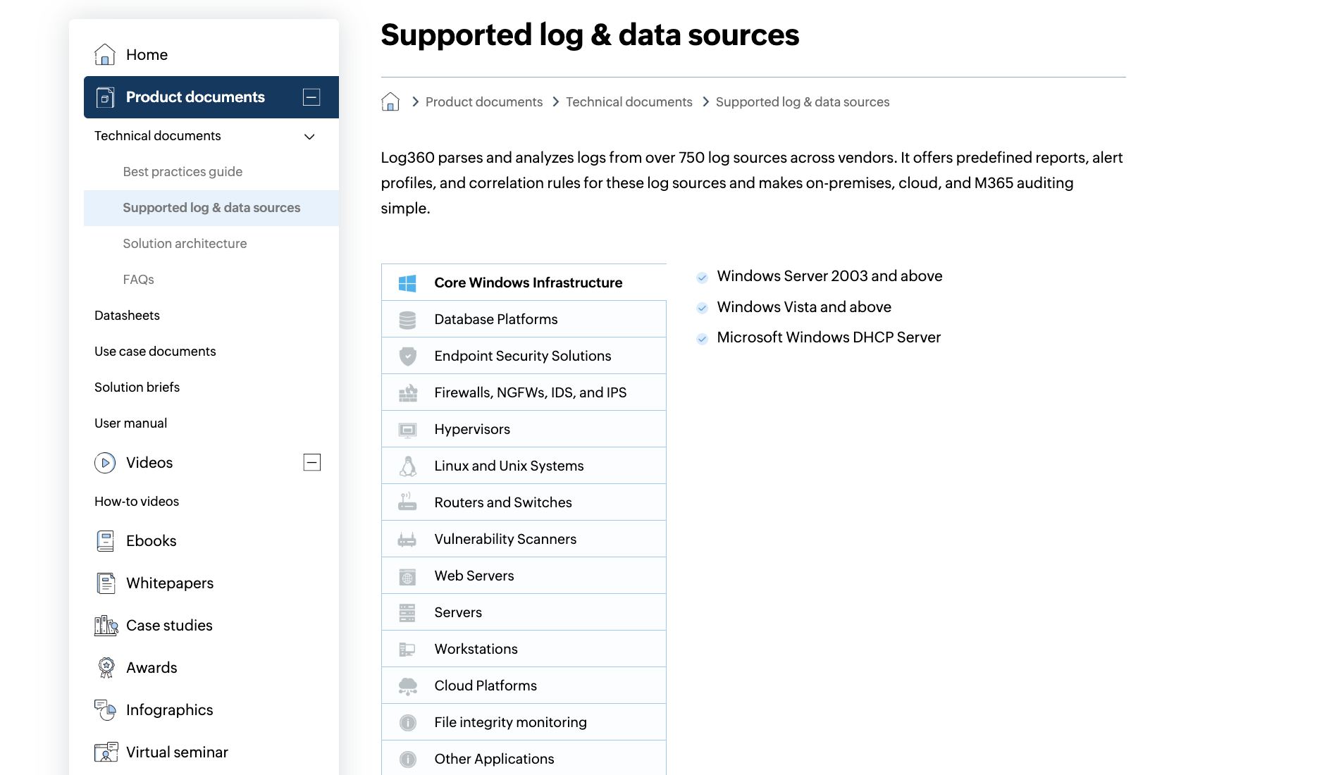The image size is (1329, 775).
Task: Click the Awards ribbon icon
Action: (x=106, y=668)
